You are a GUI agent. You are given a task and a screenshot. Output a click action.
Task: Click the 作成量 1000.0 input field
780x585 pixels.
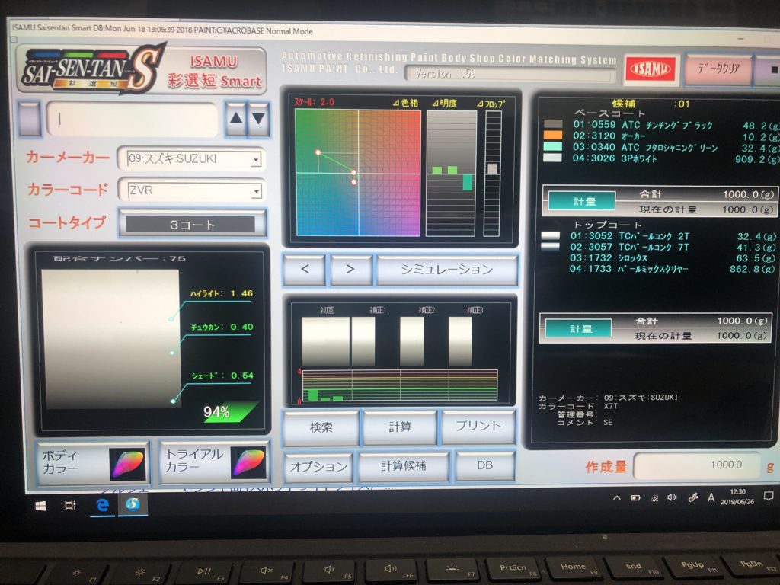(x=698, y=465)
